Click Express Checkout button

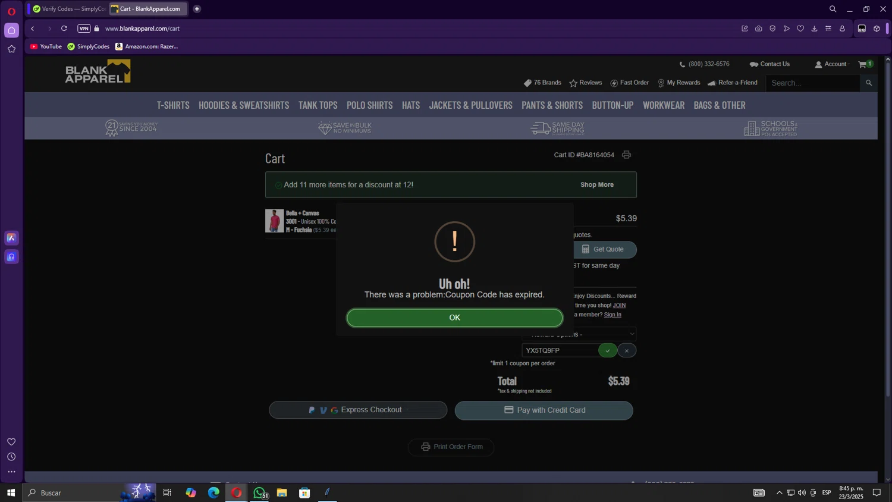tap(358, 410)
